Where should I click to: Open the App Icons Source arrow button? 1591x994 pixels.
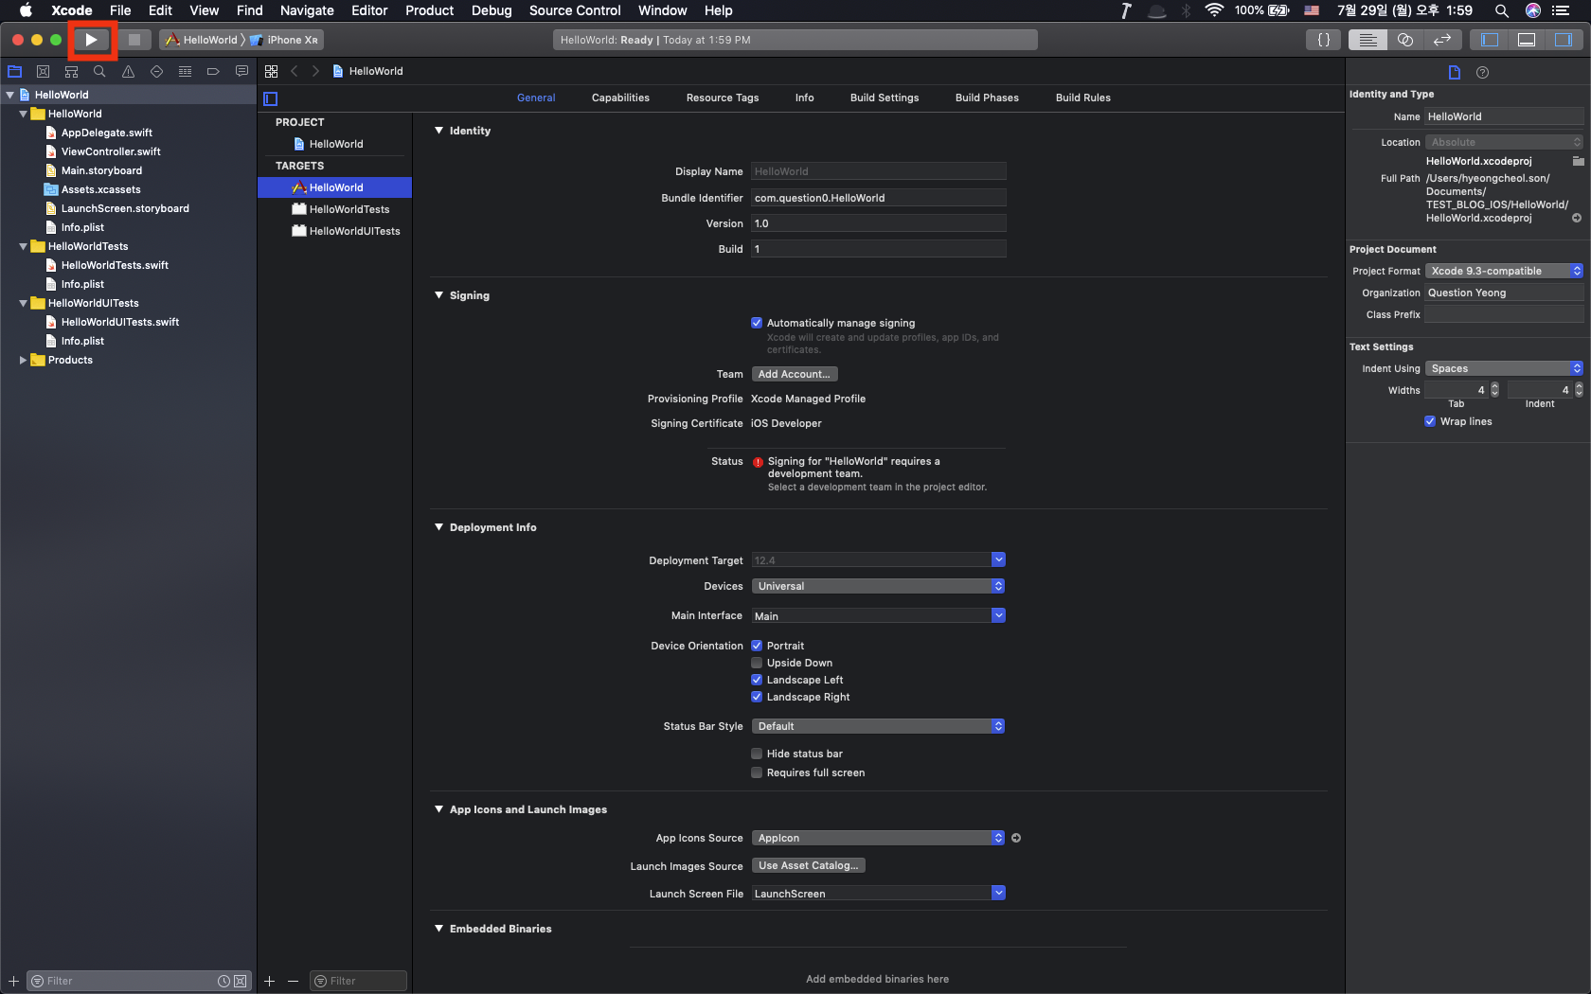[x=1016, y=838]
